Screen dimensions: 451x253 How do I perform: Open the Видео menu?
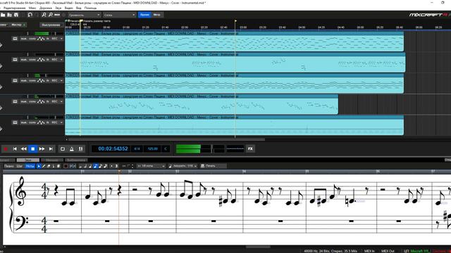pos(69,8)
